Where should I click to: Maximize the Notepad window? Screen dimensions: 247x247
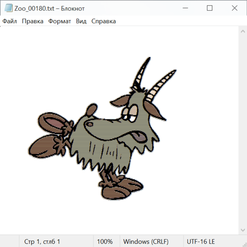point(209,8)
